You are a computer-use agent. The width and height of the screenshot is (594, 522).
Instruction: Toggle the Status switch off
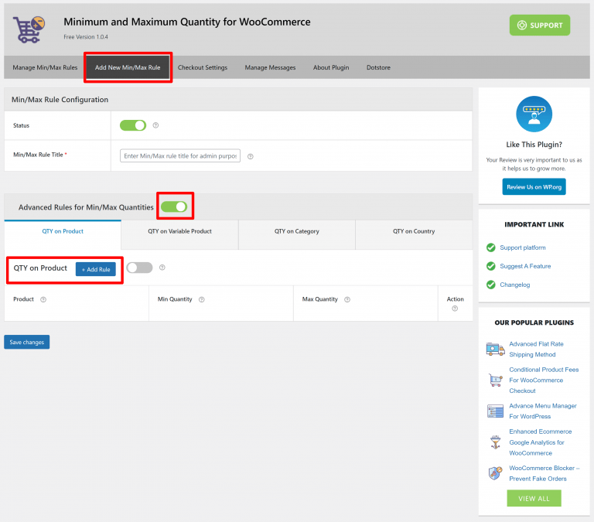(133, 125)
